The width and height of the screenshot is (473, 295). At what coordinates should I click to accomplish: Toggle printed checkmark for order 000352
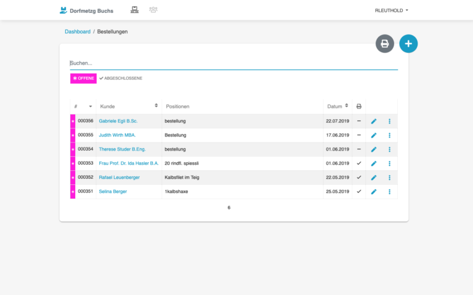[358, 177]
